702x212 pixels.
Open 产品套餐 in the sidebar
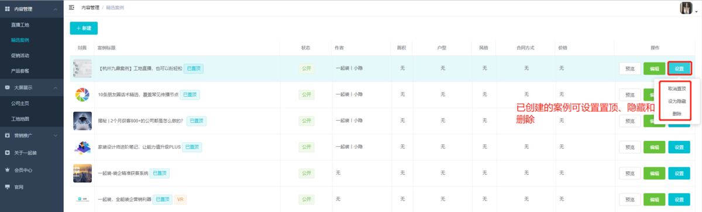[x=20, y=71]
